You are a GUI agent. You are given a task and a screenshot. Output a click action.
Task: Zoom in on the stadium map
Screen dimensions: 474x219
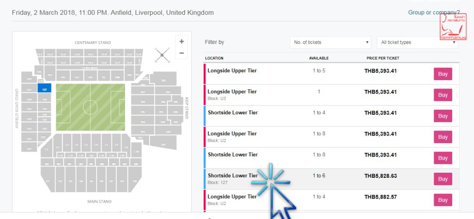181,42
